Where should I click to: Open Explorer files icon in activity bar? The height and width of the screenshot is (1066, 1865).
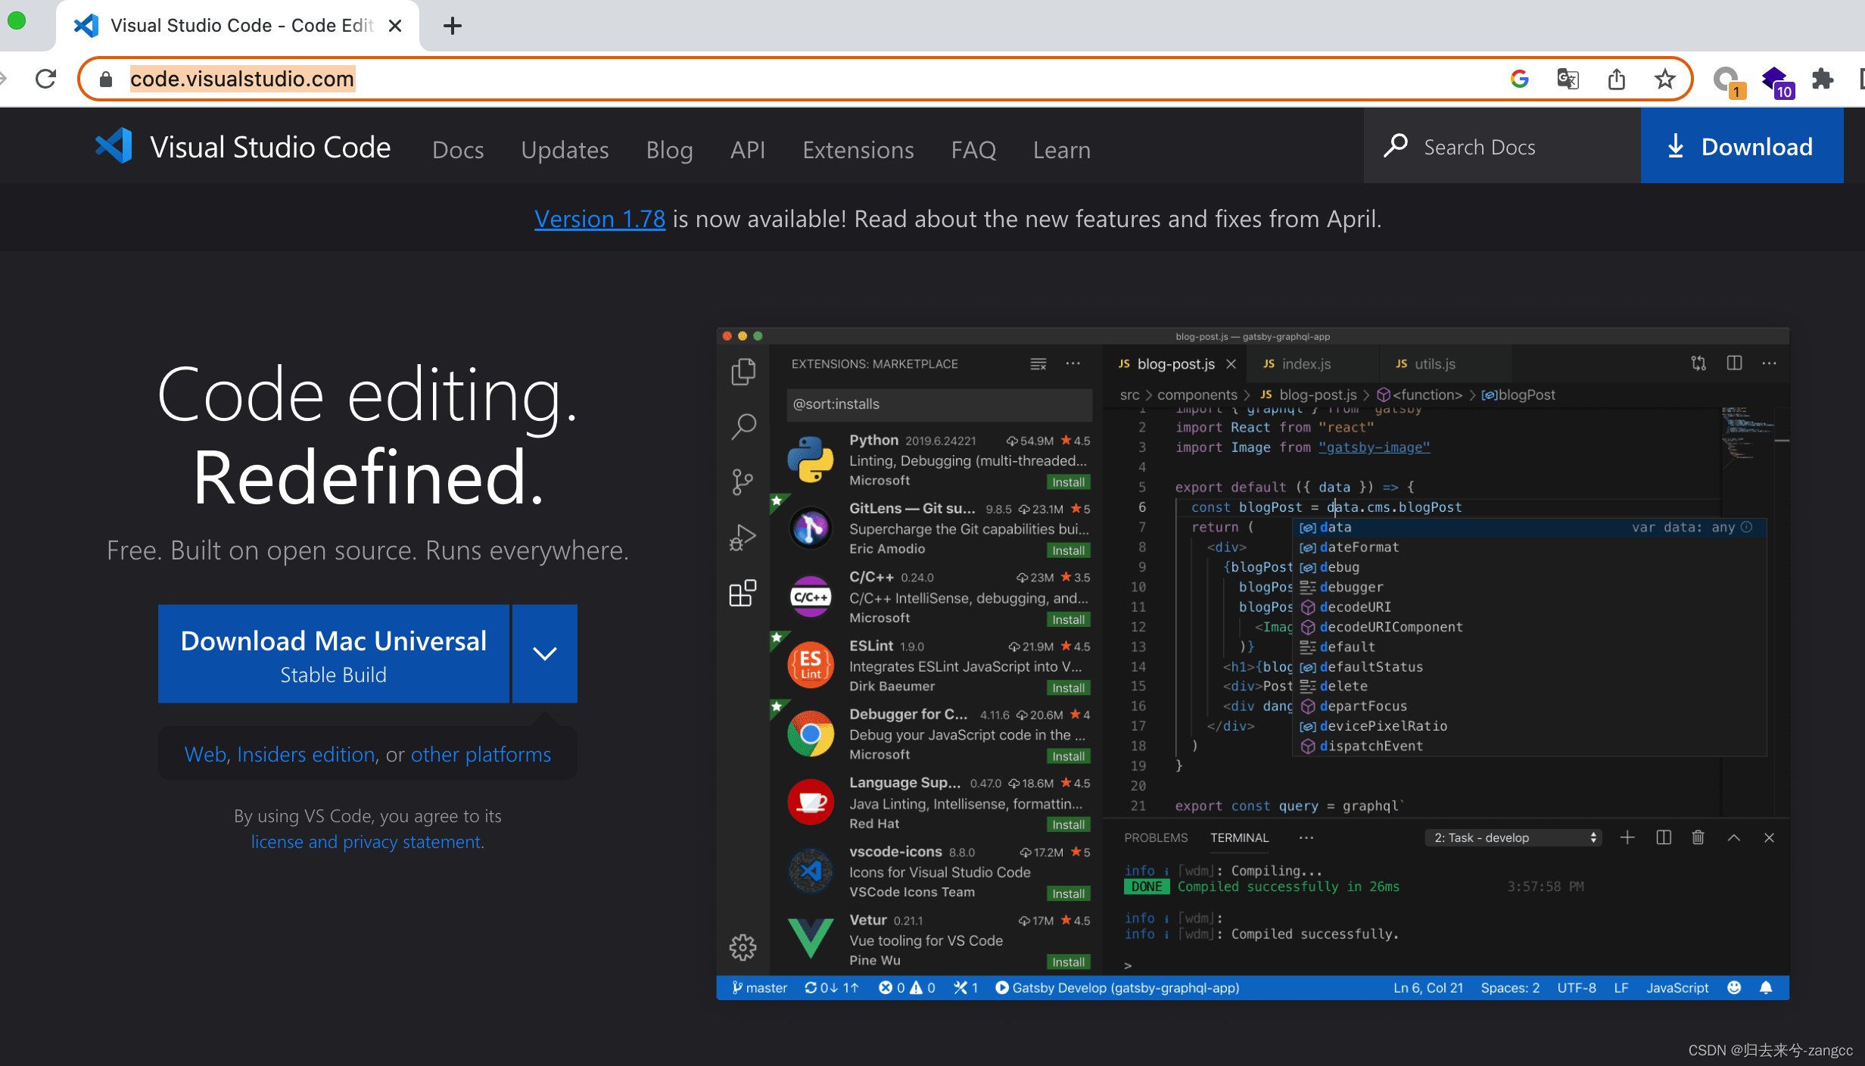pyautogui.click(x=743, y=371)
